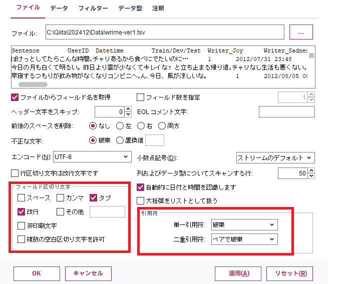Click the Train/Dev/Test header in preview
The width and height of the screenshot is (351, 284).
(176, 50)
